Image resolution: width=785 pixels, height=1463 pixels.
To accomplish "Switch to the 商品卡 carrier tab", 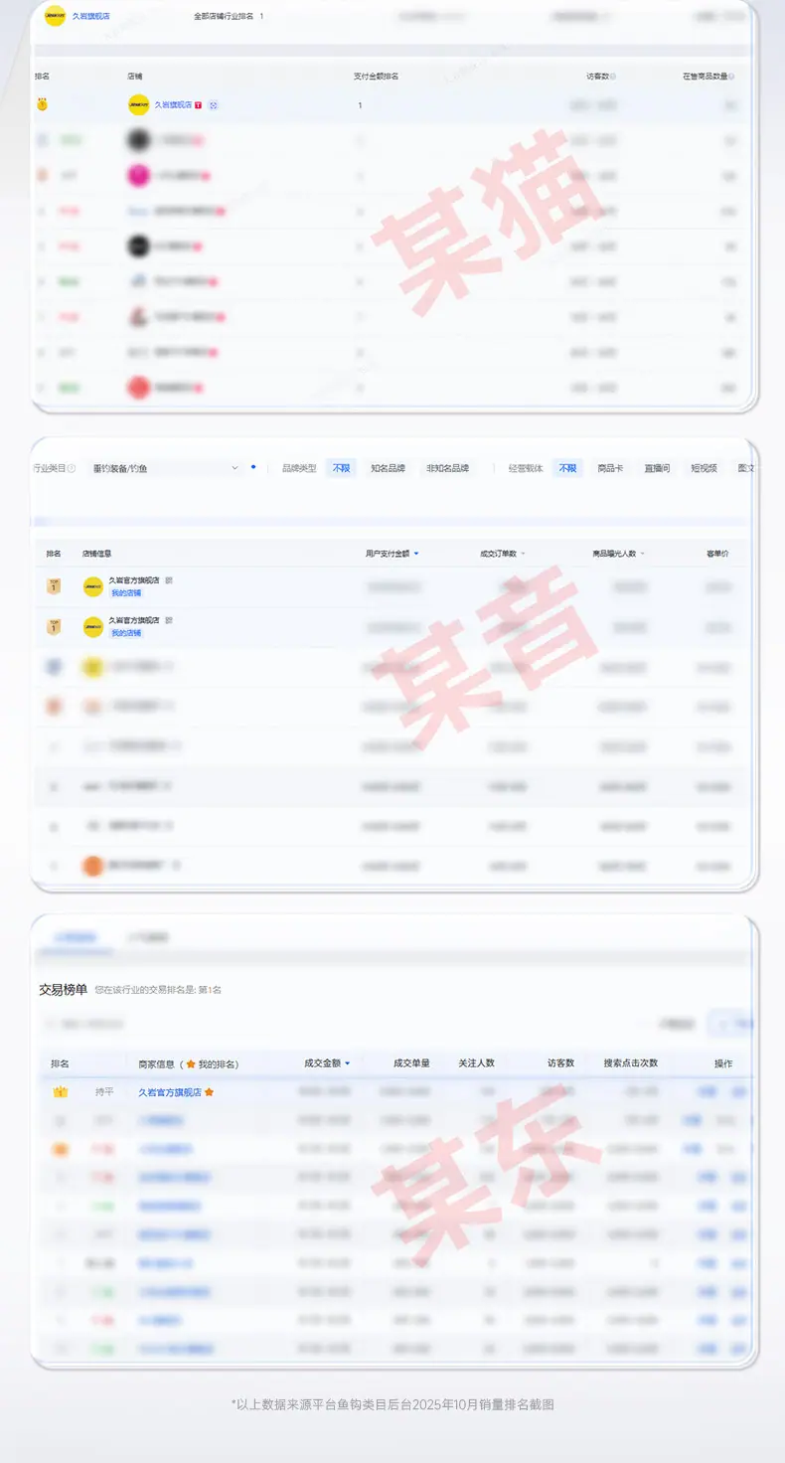I will tap(610, 468).
